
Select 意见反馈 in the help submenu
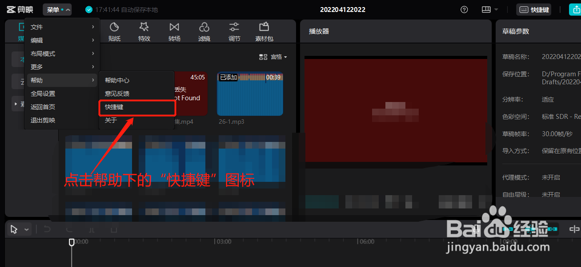point(137,94)
